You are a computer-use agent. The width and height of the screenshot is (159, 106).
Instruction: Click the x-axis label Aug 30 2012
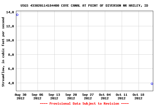[21, 96]
